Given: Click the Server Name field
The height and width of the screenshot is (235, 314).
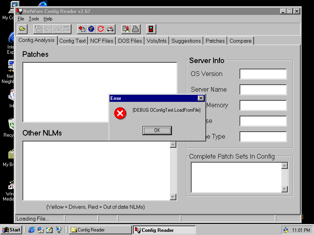Looking at the screenshot, I should [x=263, y=90].
